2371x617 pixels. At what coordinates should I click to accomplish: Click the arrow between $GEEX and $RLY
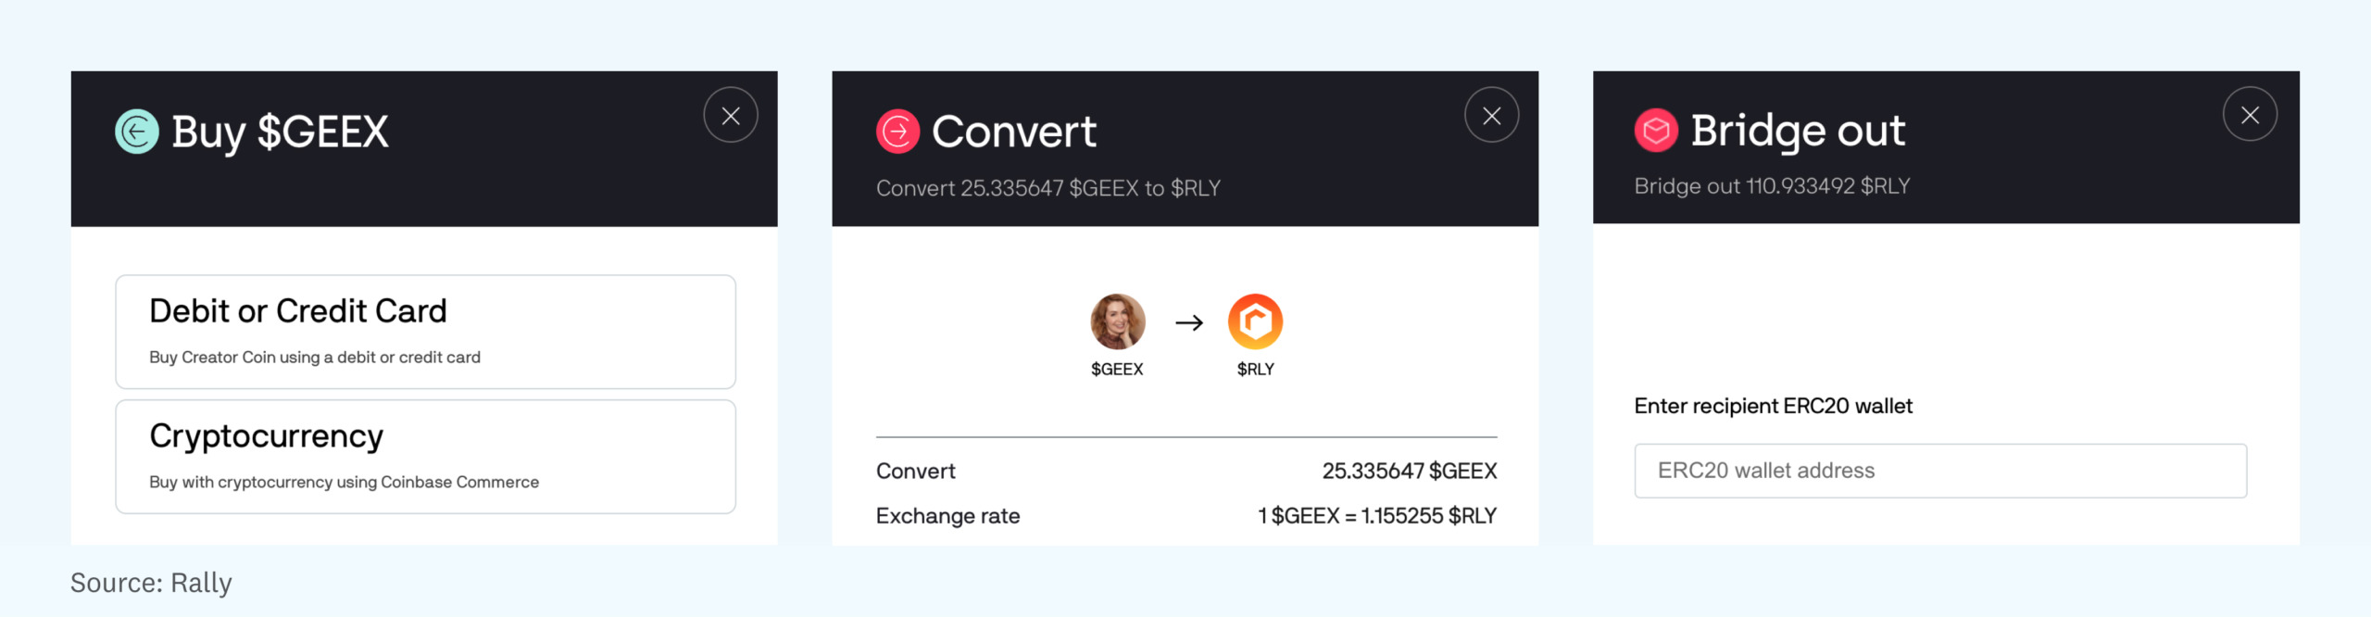[1189, 322]
